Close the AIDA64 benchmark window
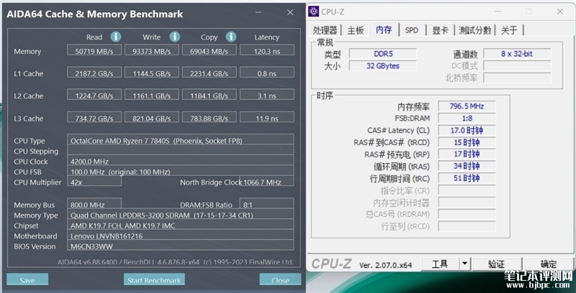 click(290, 12)
